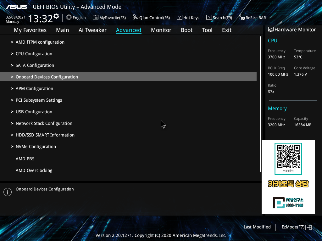The image size is (322, 241).
Task: Toggle ReSize BAR option
Action: [x=256, y=18]
